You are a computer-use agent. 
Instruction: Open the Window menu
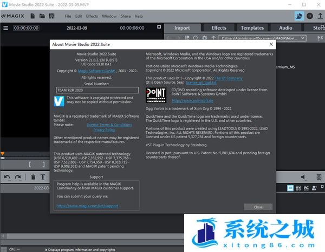click(x=109, y=16)
